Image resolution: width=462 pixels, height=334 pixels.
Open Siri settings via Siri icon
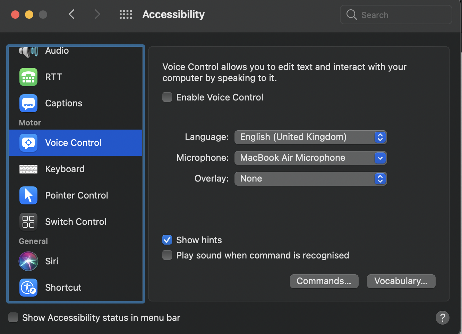tap(28, 261)
